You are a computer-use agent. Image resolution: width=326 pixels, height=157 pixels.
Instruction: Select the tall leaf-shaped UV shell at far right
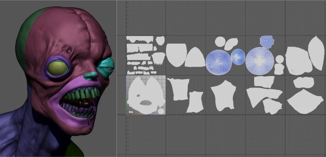coord(316,53)
